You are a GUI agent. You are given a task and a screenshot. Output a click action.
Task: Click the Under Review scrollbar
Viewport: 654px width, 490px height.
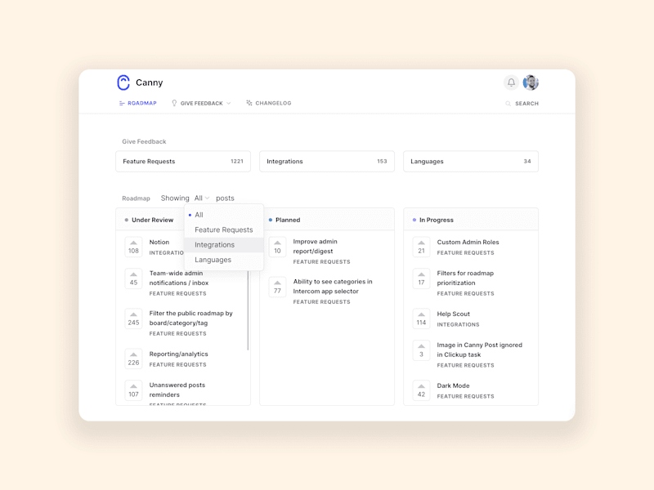tap(248, 310)
